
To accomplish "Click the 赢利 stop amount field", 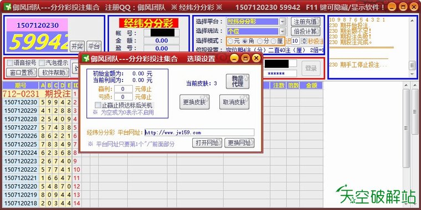I will pyautogui.click(x=123, y=89).
